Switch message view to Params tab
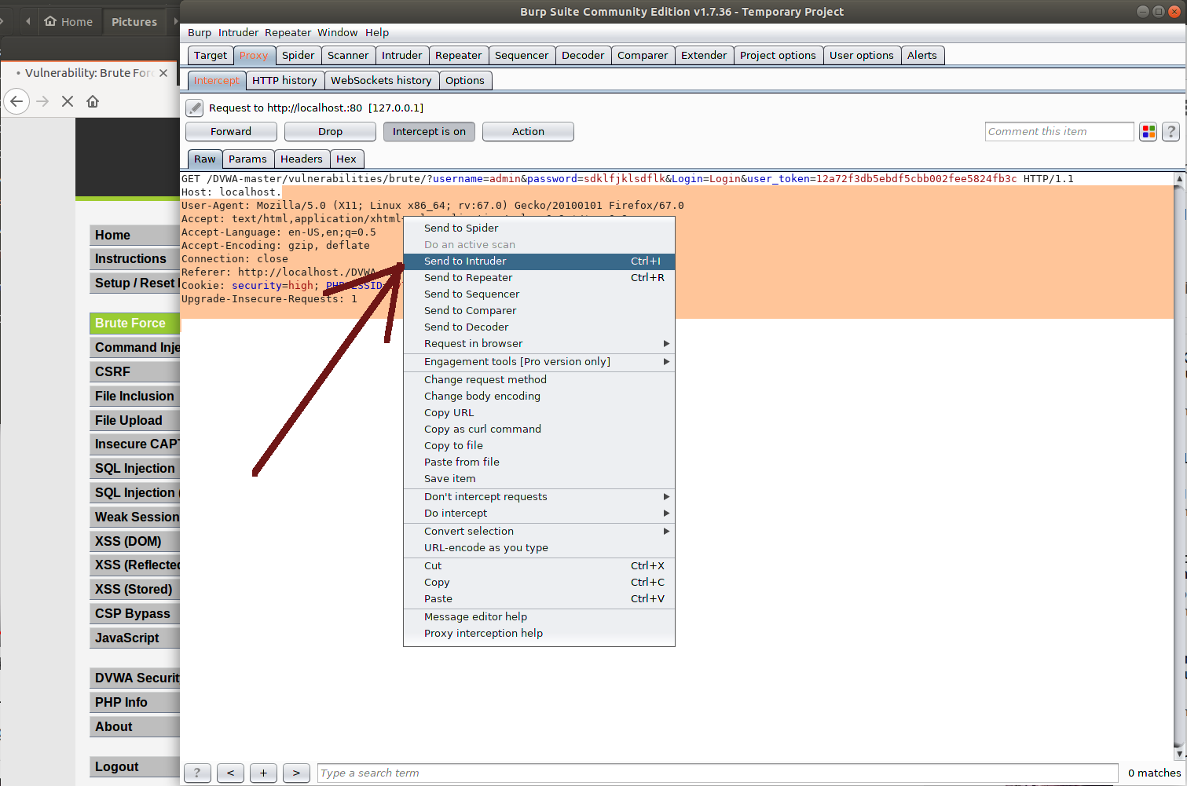1187x786 pixels. click(247, 159)
